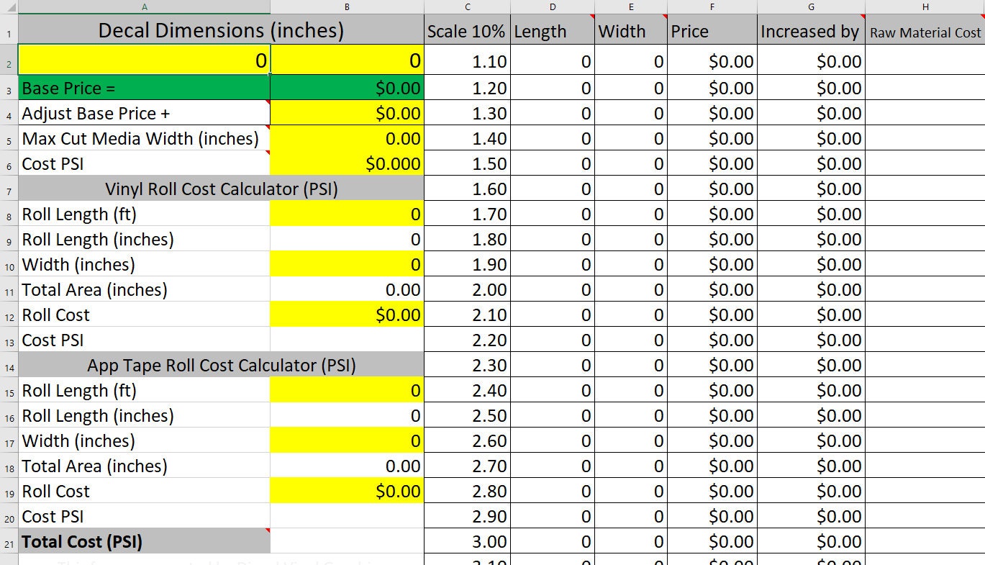Click the yellow Roll Cost cell under Vinyl calculator
The height and width of the screenshot is (565, 985).
click(347, 315)
